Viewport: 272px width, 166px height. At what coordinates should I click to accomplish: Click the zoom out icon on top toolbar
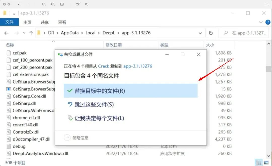[x=44, y=4]
